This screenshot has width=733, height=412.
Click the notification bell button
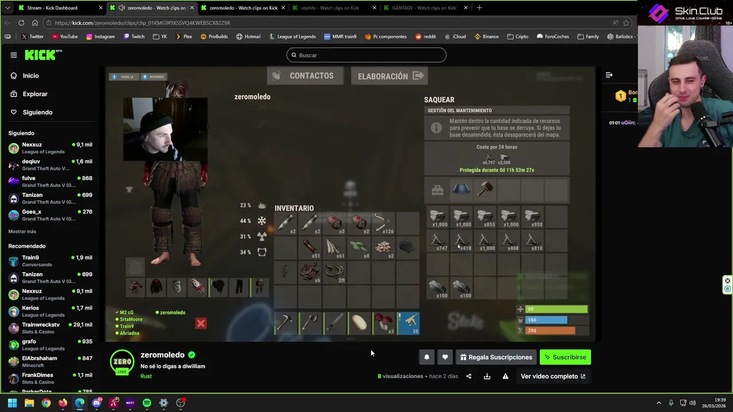click(x=427, y=357)
